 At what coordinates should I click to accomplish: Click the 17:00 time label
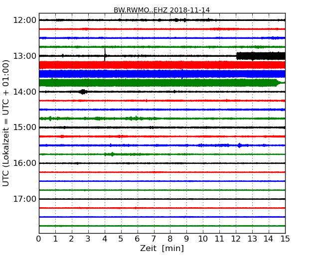coord(24,199)
